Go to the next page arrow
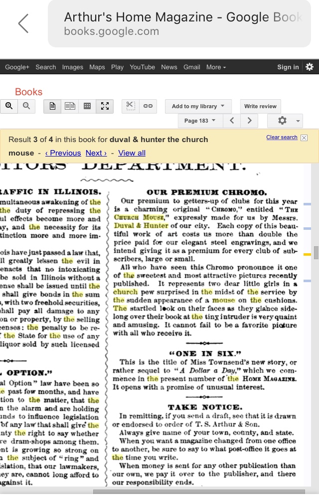319x496 pixels. 249,121
